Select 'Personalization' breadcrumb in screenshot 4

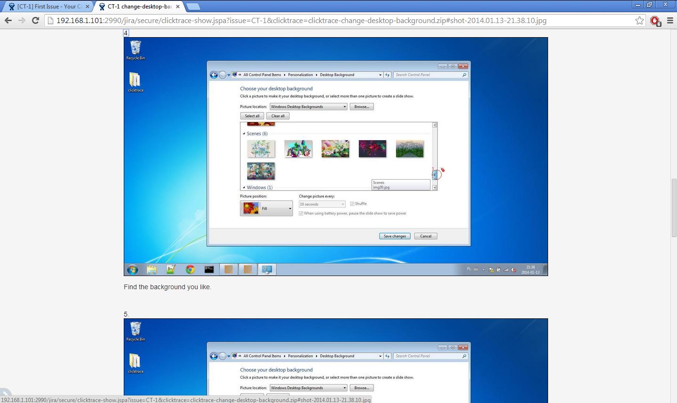tap(300, 75)
